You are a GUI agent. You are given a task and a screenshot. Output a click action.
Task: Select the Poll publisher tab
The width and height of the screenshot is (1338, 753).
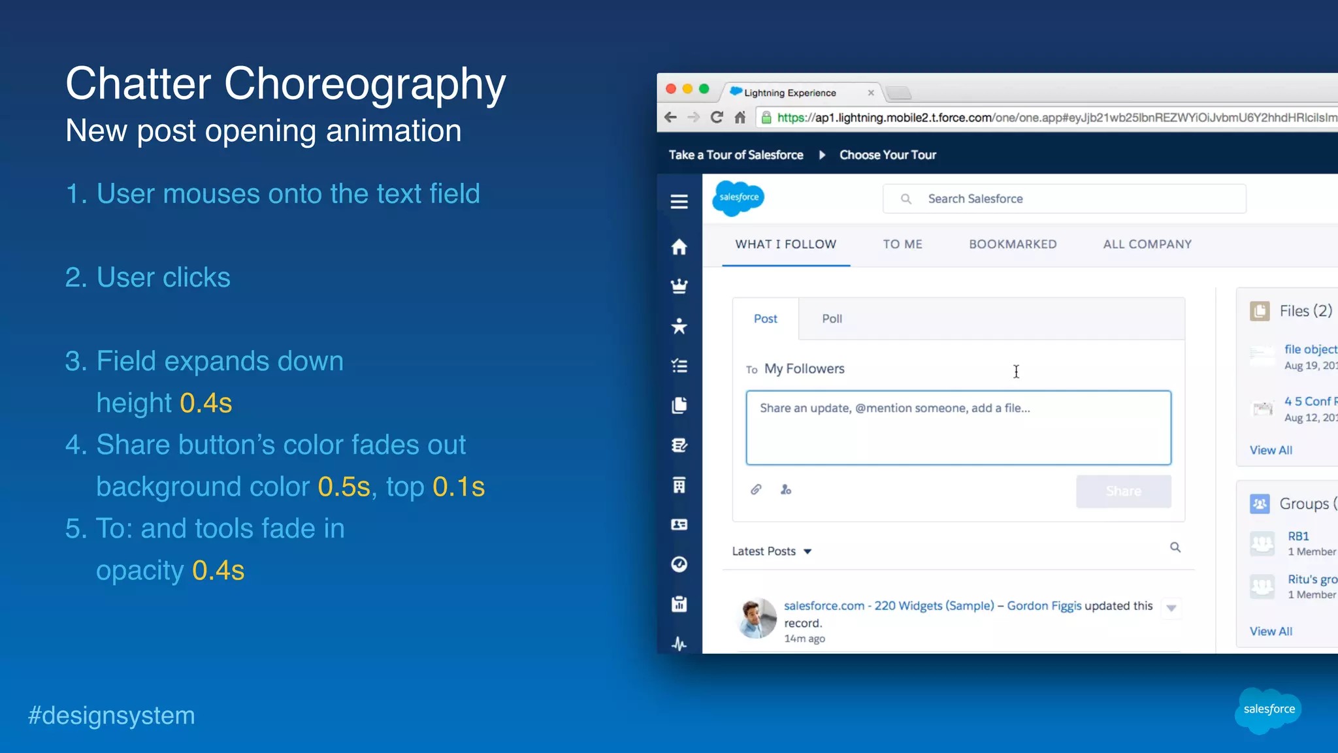click(832, 319)
